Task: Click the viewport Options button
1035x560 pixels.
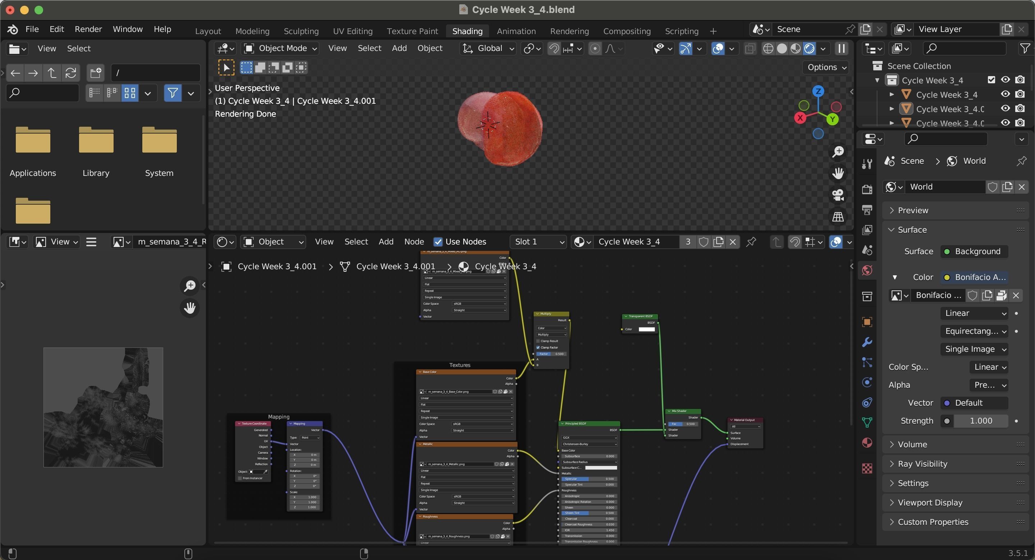Action: coord(825,67)
